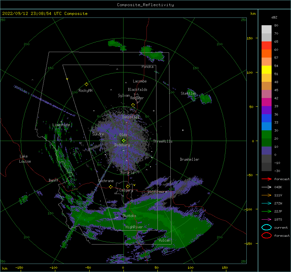
Task: Click the Didsbury label
Action: point(122,145)
